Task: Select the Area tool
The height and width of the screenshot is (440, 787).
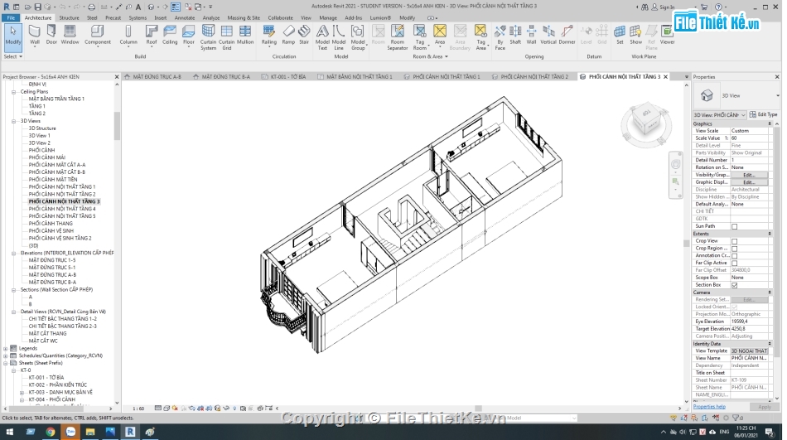Action: coord(440,35)
